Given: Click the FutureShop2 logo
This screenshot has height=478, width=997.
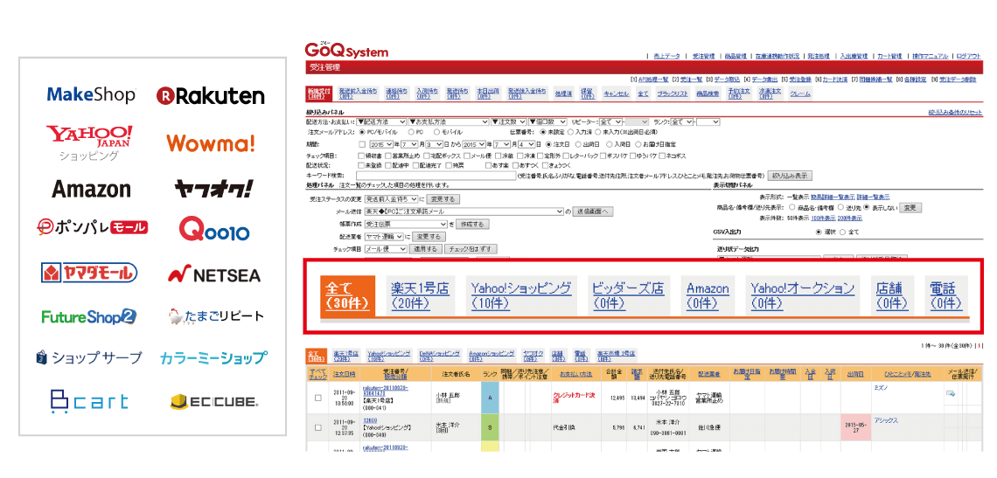Looking at the screenshot, I should (89, 316).
